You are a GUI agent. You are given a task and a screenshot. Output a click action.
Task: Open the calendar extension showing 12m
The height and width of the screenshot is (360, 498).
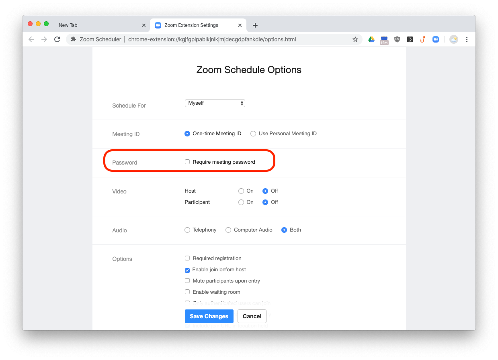pos(384,40)
